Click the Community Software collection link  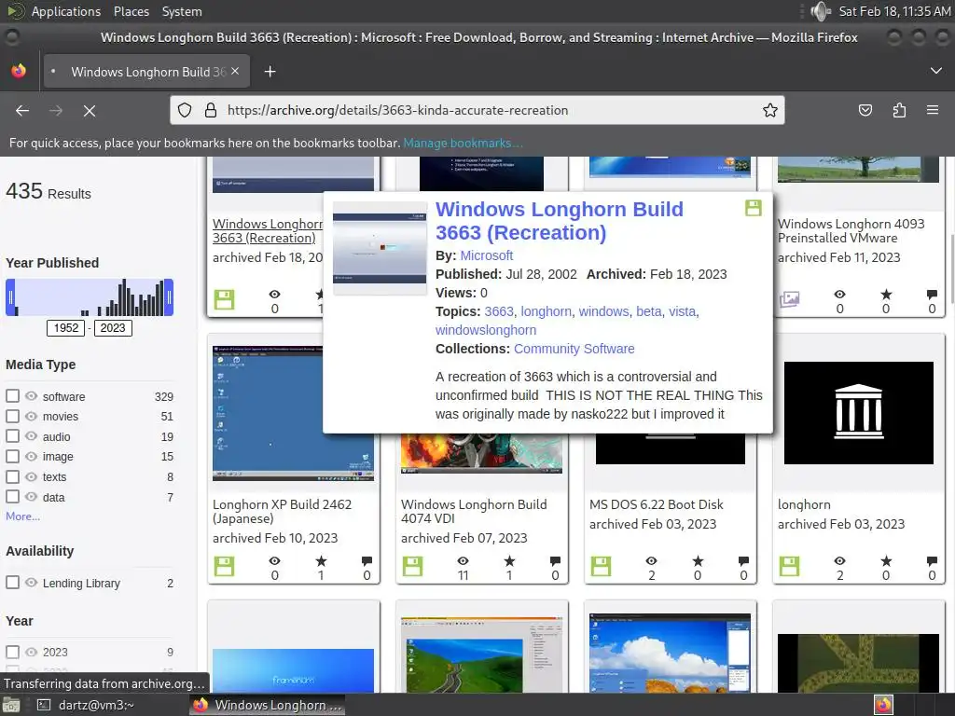pyautogui.click(x=574, y=349)
